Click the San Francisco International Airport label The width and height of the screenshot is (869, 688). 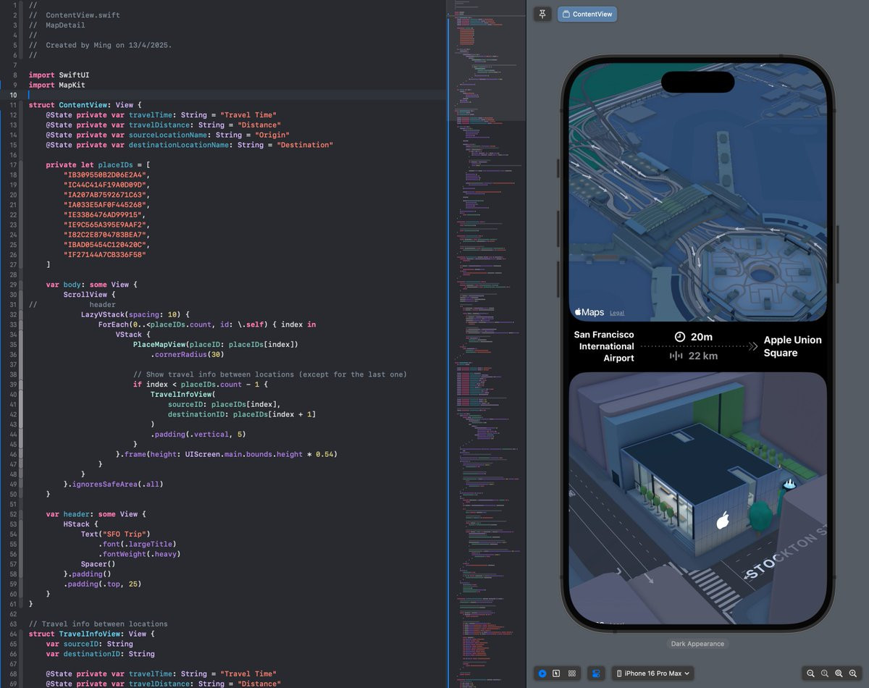point(604,346)
